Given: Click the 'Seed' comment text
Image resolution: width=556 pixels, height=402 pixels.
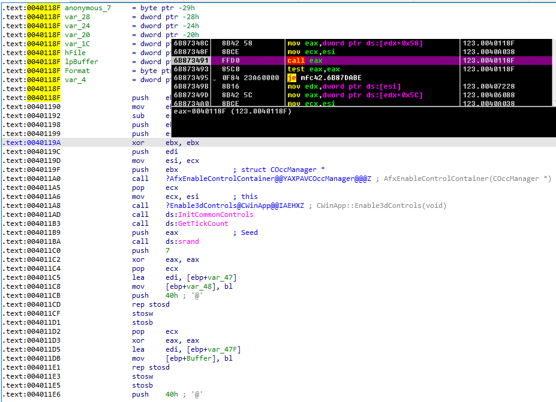Looking at the screenshot, I should 250,232.
